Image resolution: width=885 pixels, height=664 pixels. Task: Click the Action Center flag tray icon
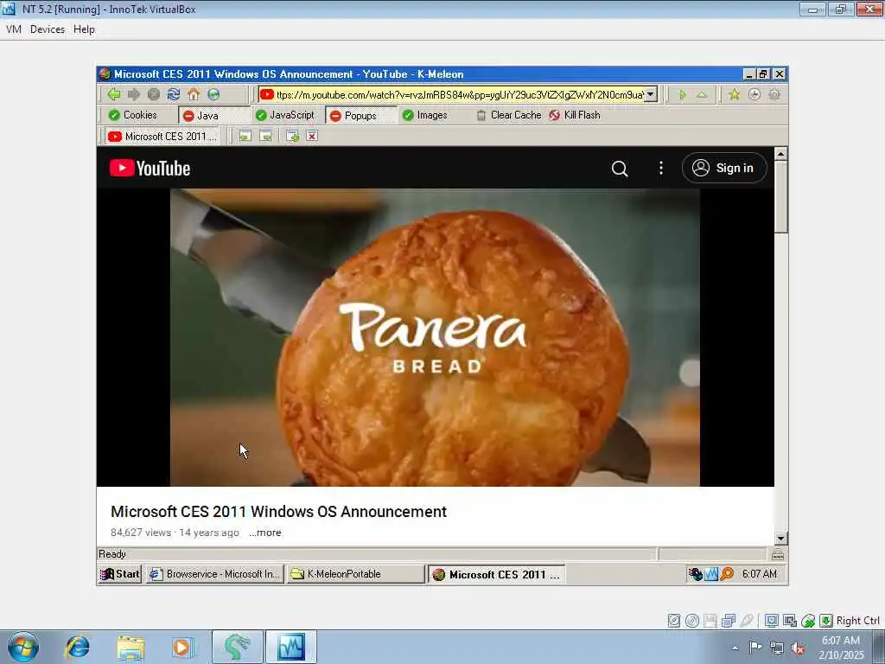[755, 648]
